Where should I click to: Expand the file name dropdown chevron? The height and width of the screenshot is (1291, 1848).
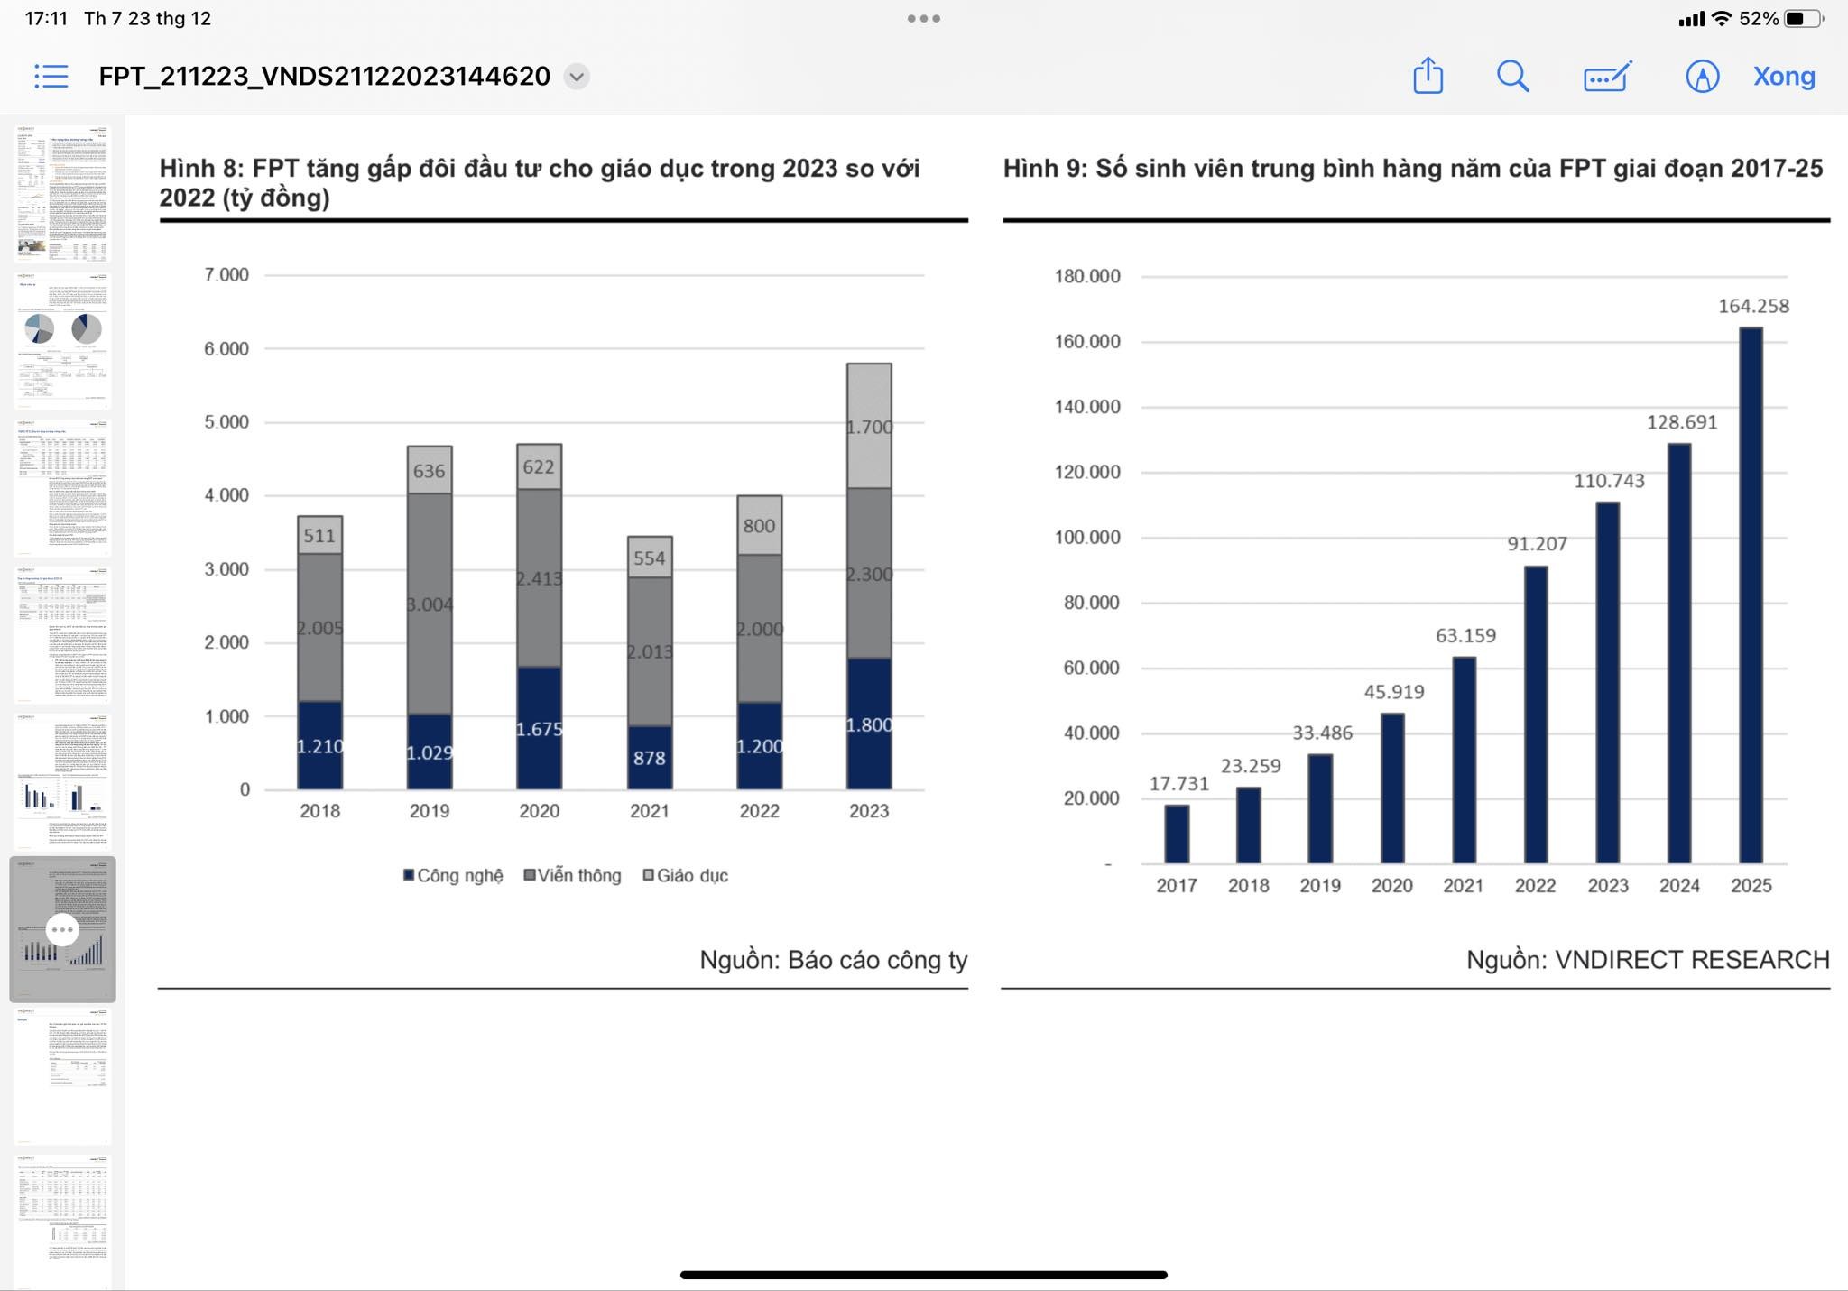(577, 77)
